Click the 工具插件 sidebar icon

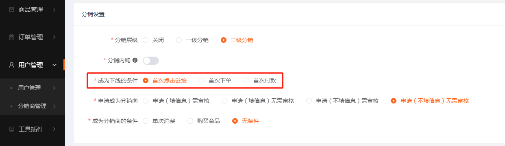point(11,129)
